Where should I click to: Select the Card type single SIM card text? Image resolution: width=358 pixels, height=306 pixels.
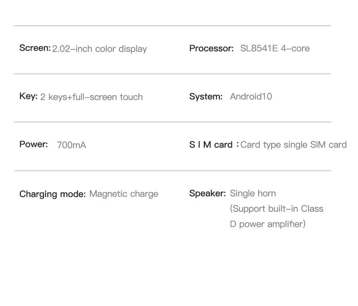click(293, 145)
